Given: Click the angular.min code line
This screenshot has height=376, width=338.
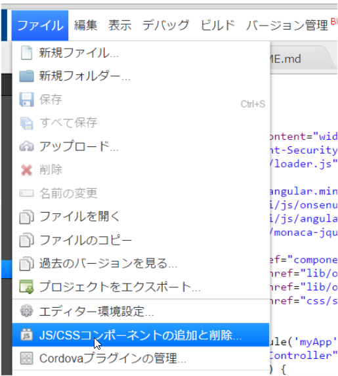Looking at the screenshot, I should pos(303,192).
